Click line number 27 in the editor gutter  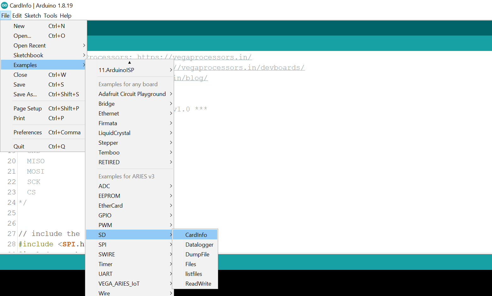click(x=12, y=234)
